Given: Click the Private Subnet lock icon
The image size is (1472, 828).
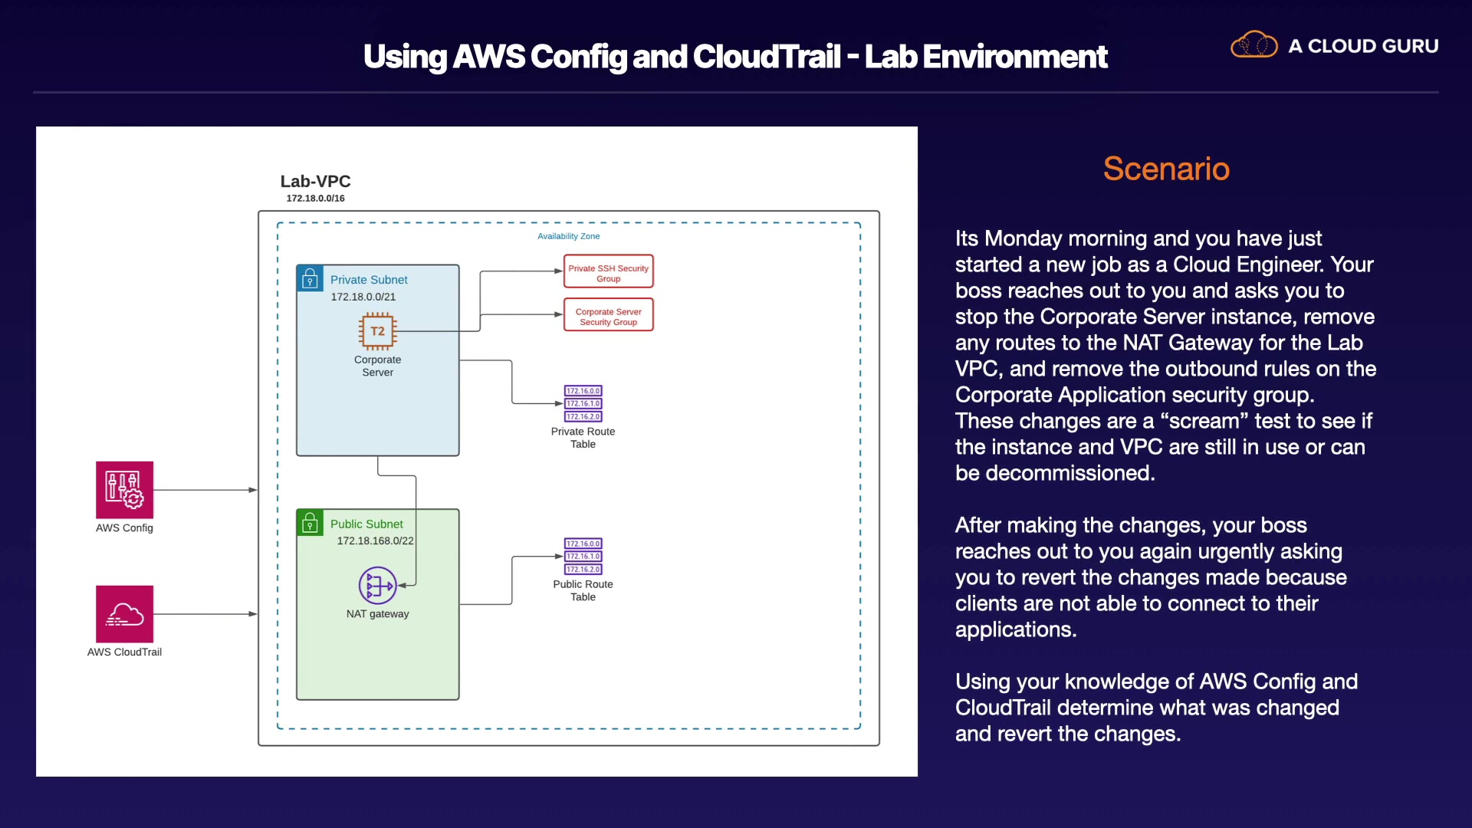Looking at the screenshot, I should coord(310,278).
